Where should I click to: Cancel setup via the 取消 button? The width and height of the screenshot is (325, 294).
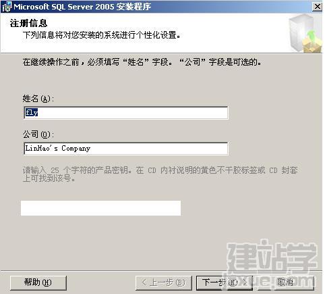[x=285, y=283]
